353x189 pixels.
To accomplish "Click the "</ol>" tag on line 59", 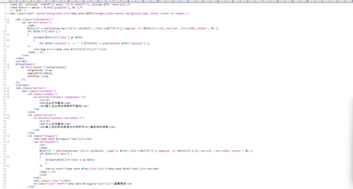I will pos(37,178).
